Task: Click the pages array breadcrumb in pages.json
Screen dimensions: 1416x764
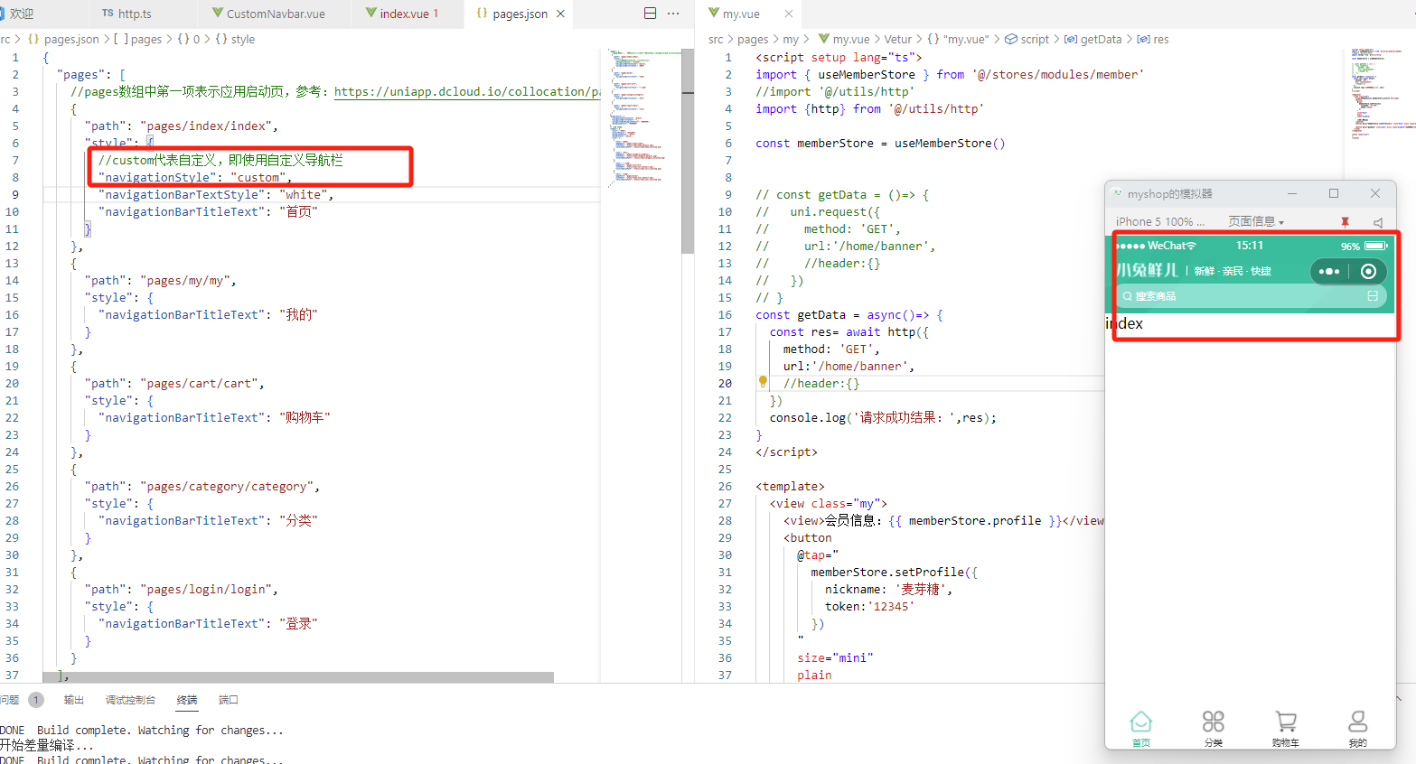Action: click(137, 39)
